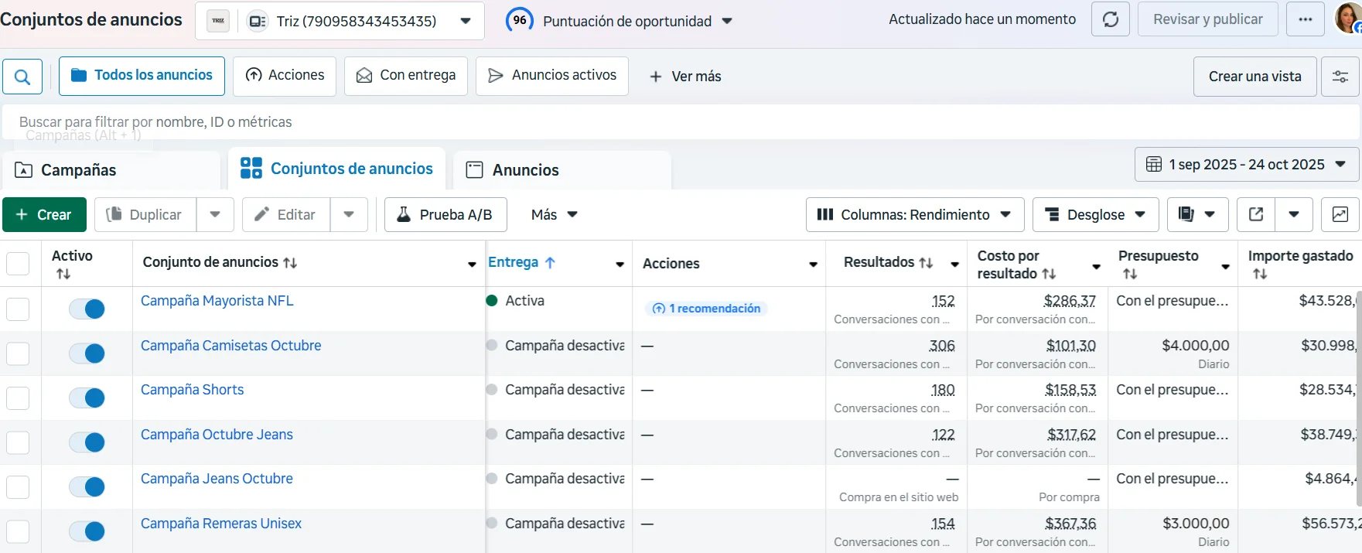Sort by Importe gastado column arrows

(x=1260, y=274)
